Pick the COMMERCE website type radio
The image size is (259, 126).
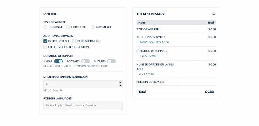click(x=93, y=27)
